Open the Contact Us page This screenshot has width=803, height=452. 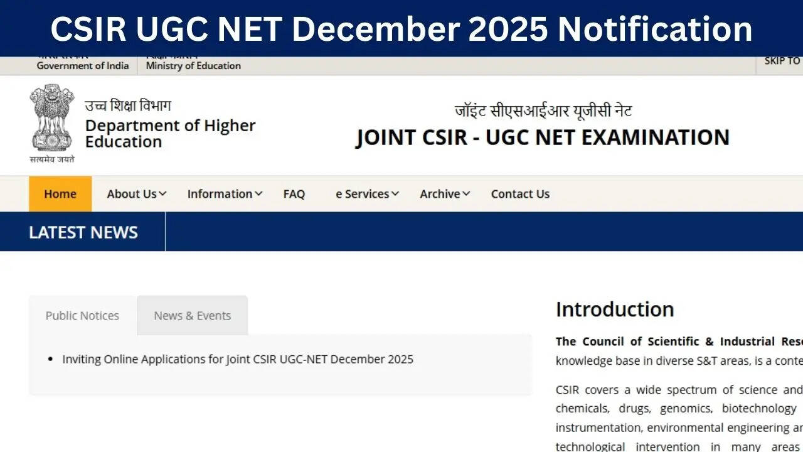tap(520, 194)
